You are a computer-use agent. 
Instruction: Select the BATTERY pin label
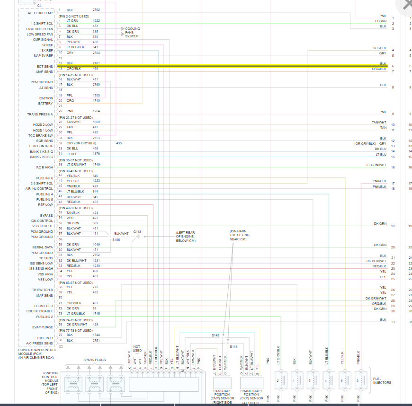click(x=45, y=104)
